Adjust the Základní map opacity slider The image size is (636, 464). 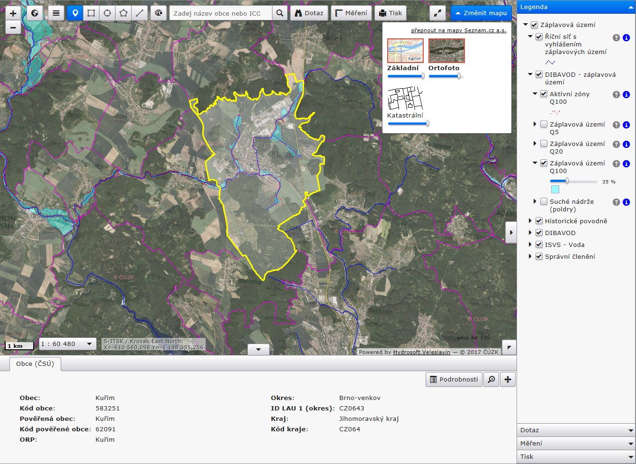406,76
